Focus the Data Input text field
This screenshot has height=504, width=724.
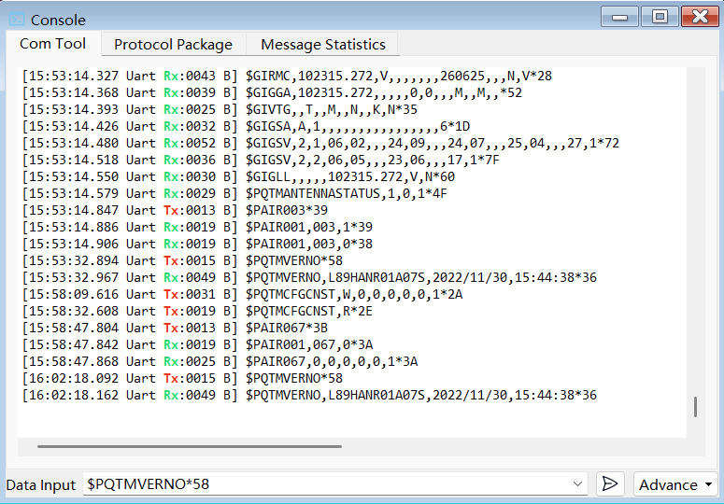[327, 484]
